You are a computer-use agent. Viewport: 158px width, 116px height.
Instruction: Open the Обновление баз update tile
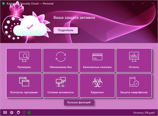61,60
